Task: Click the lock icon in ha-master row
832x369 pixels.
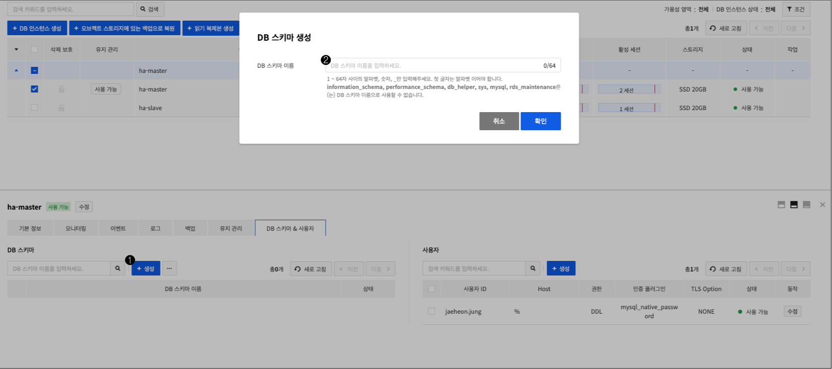Action: pyautogui.click(x=61, y=89)
